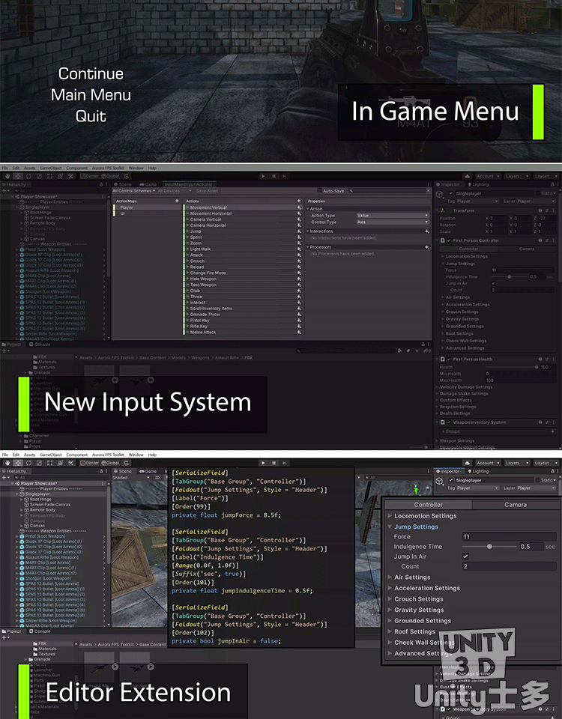
Task: Select the Hand tool in Input System editor toolbar
Action: coord(7,176)
